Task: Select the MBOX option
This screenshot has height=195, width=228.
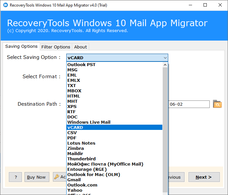Action: pos(114,91)
